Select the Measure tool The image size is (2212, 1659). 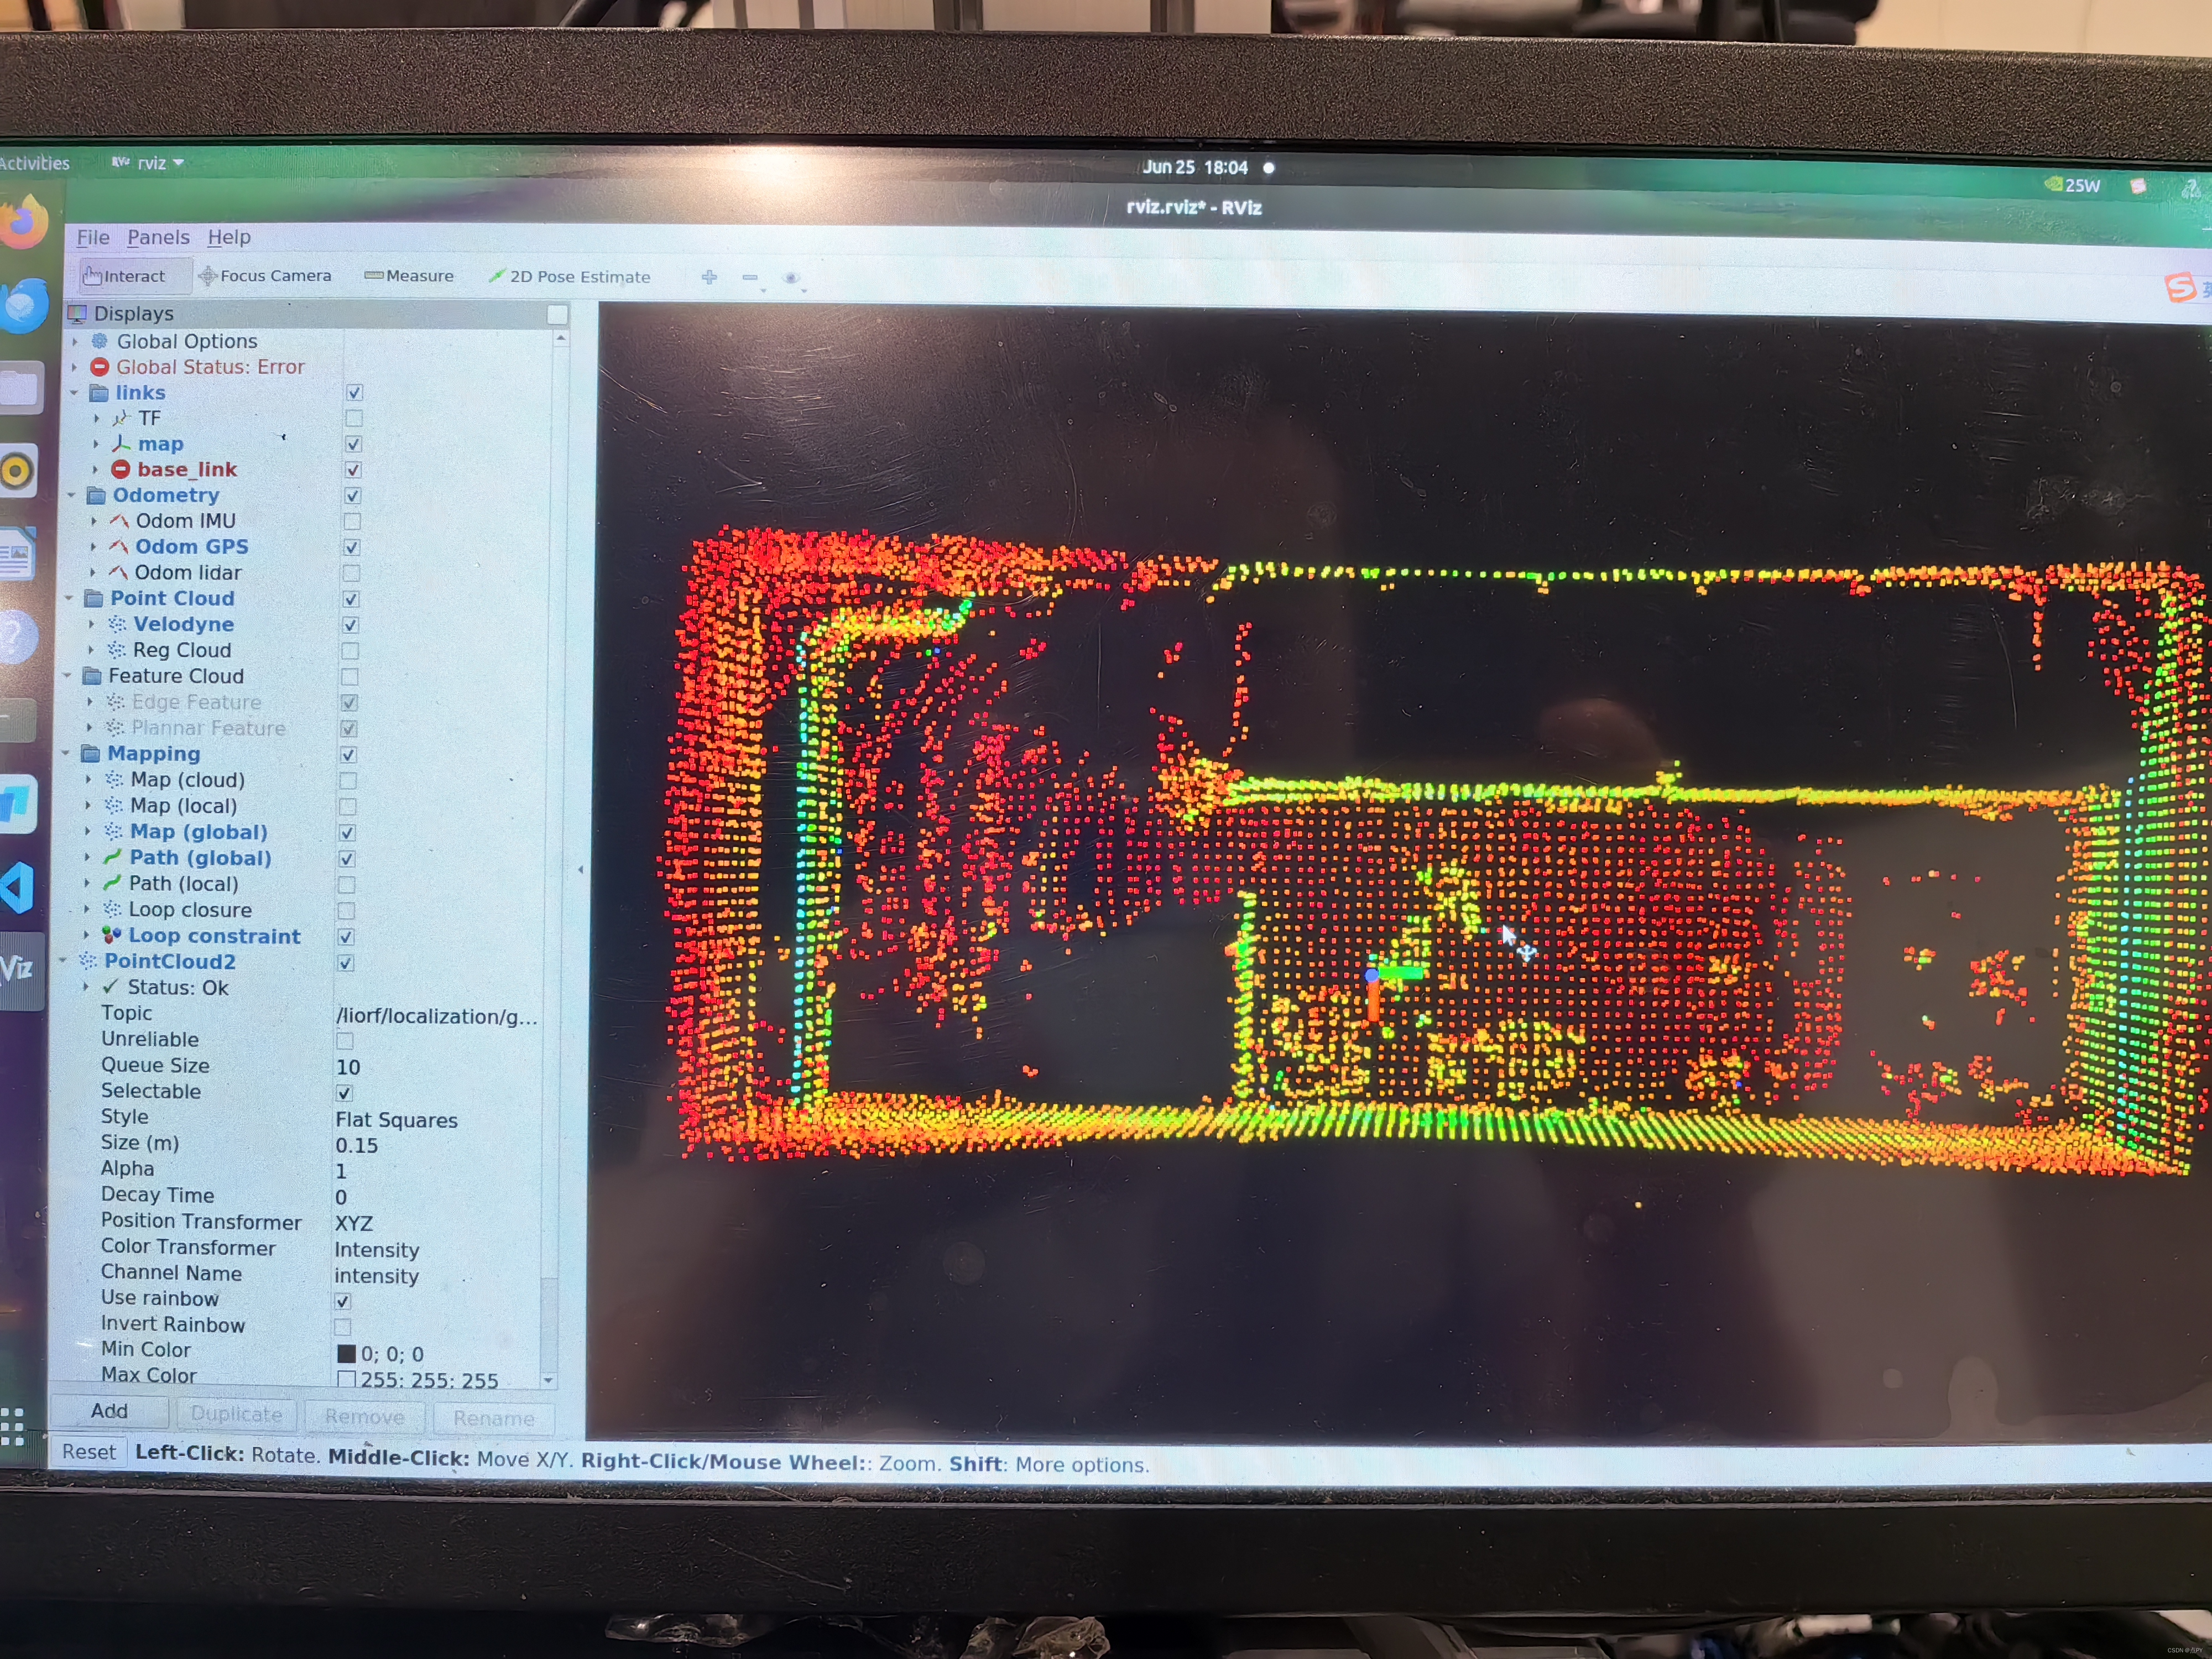[x=409, y=276]
